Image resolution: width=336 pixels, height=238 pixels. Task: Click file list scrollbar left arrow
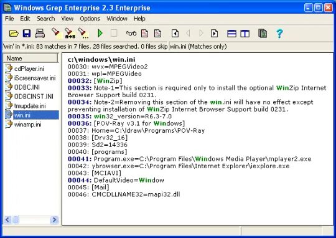coord(7,220)
